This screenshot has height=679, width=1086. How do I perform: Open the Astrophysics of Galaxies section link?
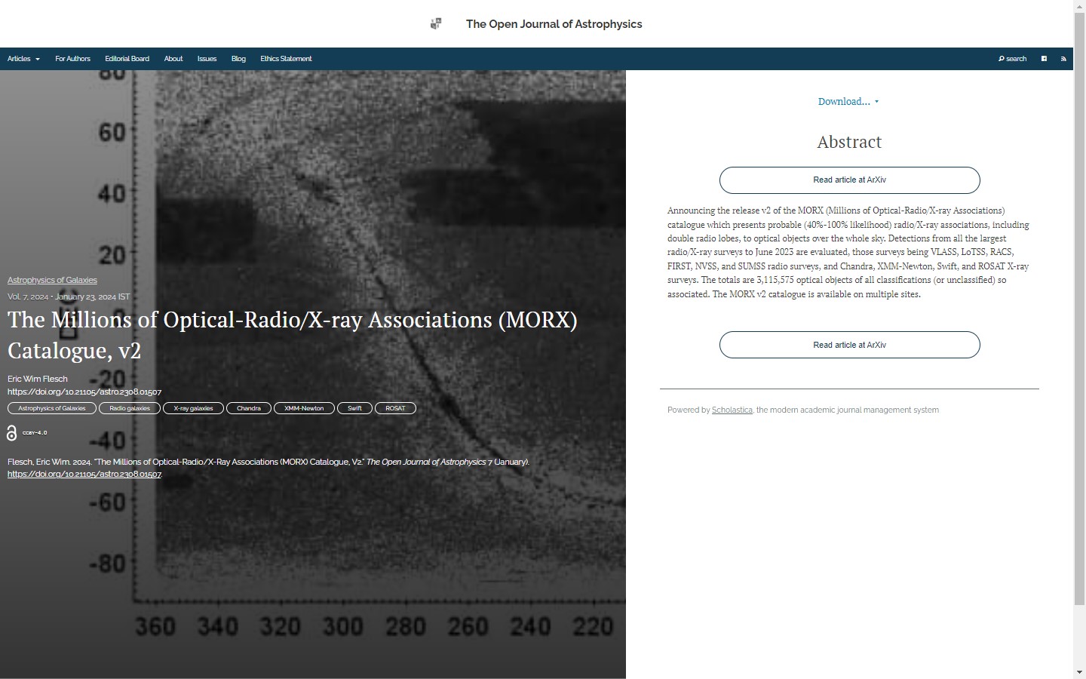click(x=52, y=280)
